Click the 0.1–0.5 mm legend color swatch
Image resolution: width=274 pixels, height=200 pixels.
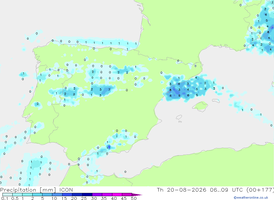point(7,195)
